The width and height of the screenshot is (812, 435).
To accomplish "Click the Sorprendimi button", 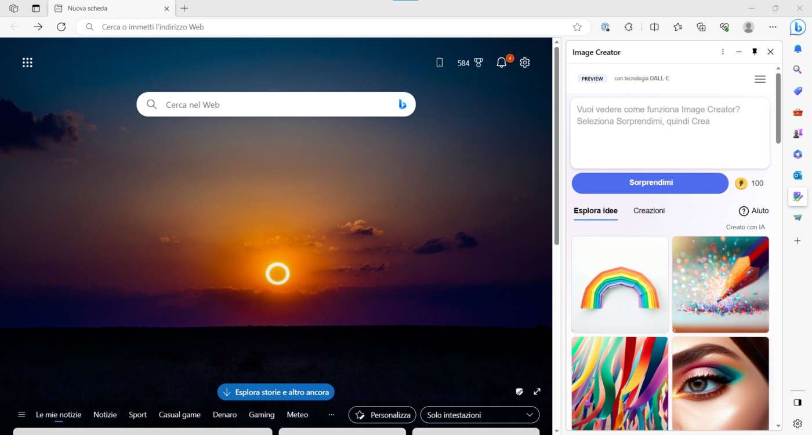I will [x=650, y=183].
